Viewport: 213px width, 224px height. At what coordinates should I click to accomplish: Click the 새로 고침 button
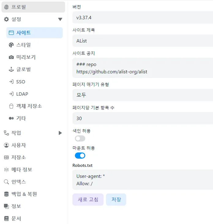(x=88, y=200)
